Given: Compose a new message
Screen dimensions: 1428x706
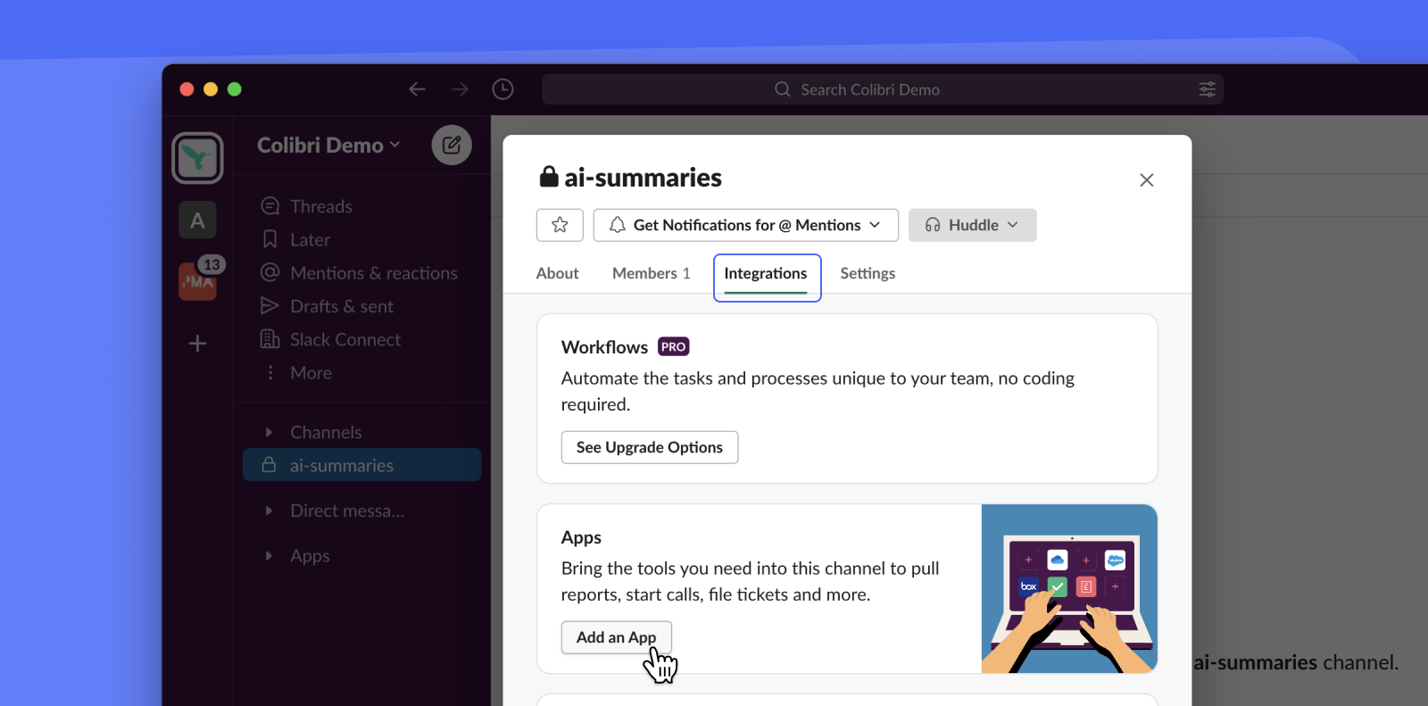Looking at the screenshot, I should point(452,145).
